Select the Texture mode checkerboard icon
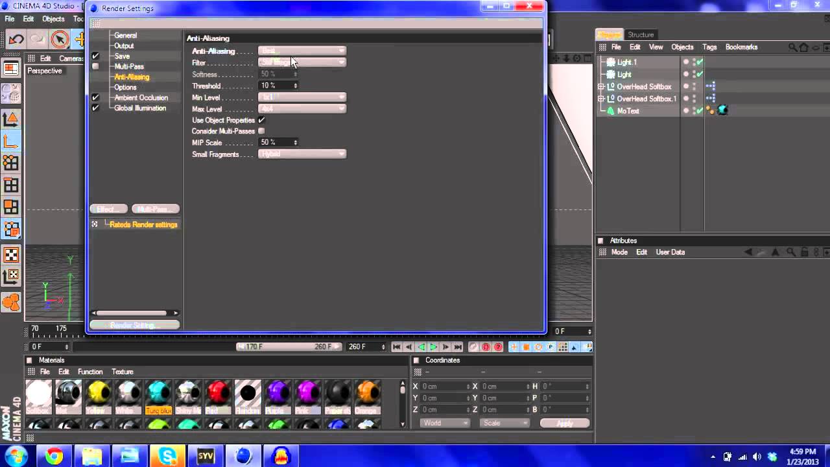This screenshot has height=467, width=830. click(x=11, y=255)
